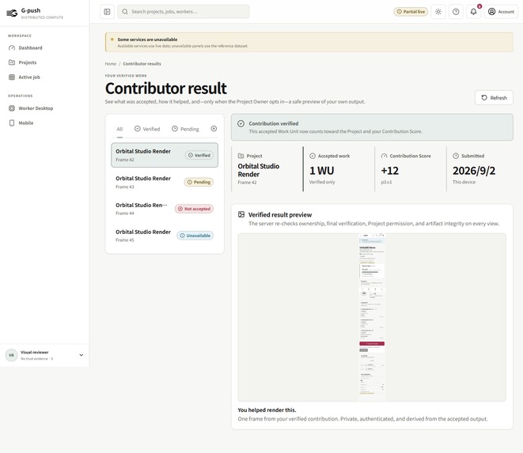Click the 1 WU accepted work value
The width and height of the screenshot is (523, 453).
321,171
